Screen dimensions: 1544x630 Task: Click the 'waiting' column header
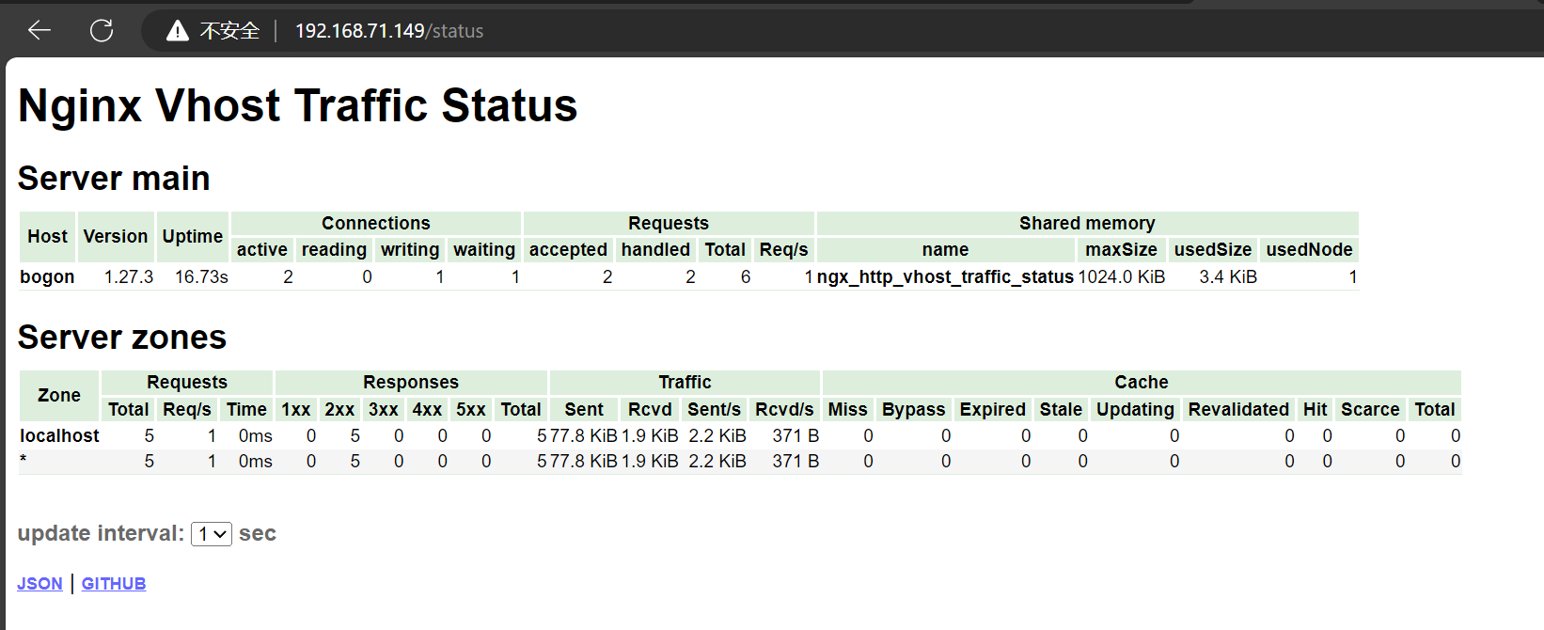(484, 249)
